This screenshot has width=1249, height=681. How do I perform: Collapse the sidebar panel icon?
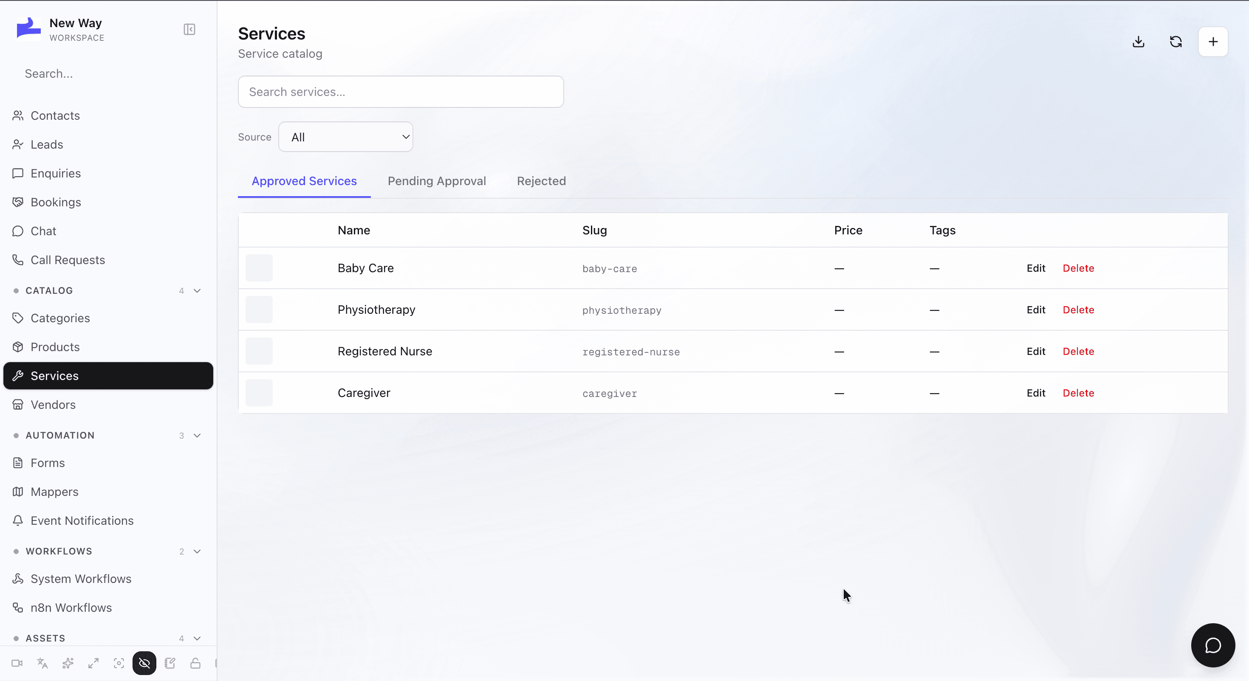click(x=189, y=30)
